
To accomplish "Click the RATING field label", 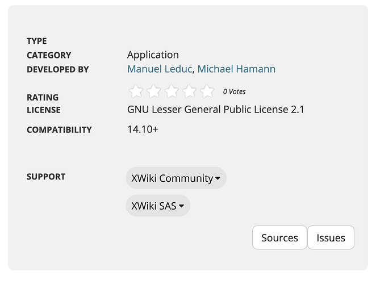I will [43, 97].
